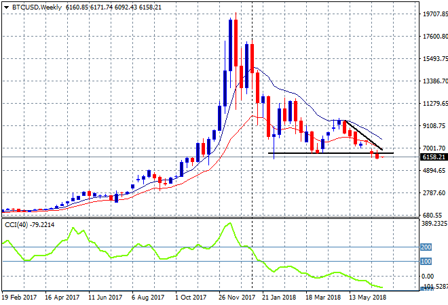
Task: Click the green CCI line peak
Action: coord(231,224)
